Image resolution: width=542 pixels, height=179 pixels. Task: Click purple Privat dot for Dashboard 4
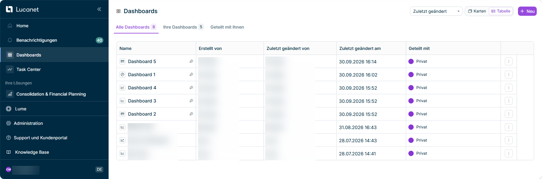(x=411, y=88)
